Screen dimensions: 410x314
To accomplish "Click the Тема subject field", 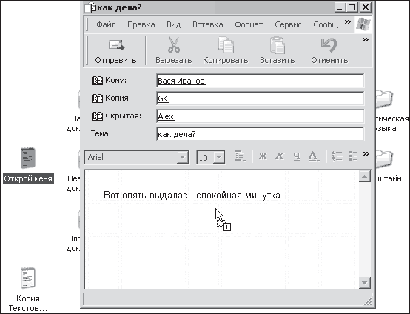I will coord(261,134).
